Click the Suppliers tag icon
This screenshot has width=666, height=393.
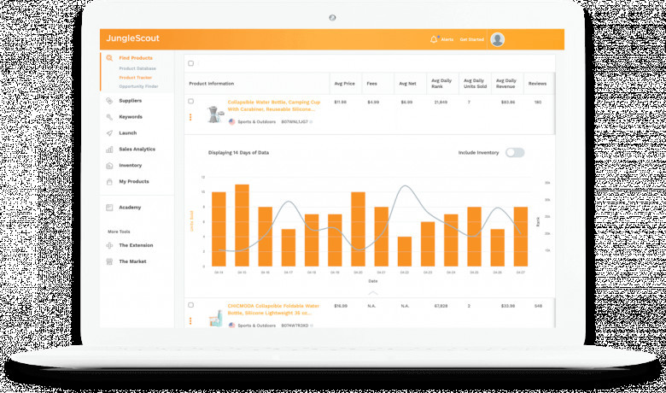pyautogui.click(x=109, y=101)
